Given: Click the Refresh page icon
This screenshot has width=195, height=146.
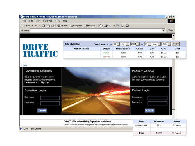Looking at the screenshot, I should [x=48, y=26].
